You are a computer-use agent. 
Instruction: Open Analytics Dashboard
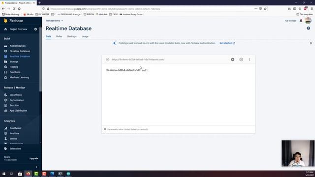15,128
